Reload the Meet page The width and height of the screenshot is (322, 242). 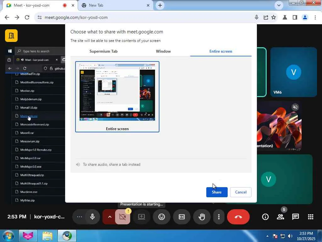tap(27, 17)
